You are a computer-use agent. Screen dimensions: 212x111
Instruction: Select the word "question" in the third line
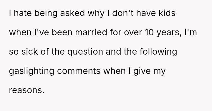tap(85, 52)
